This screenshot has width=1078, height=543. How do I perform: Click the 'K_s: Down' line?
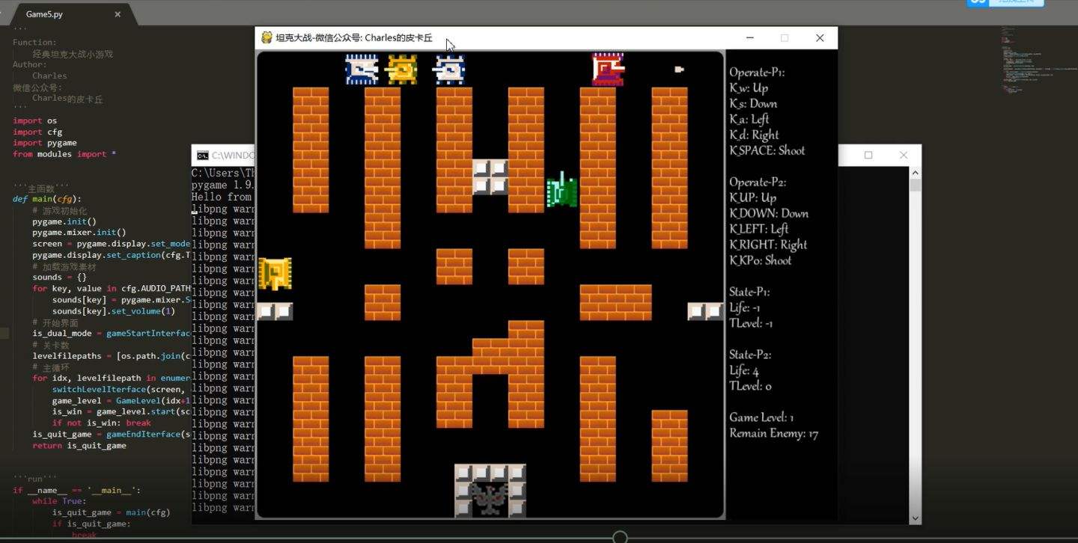coord(754,103)
